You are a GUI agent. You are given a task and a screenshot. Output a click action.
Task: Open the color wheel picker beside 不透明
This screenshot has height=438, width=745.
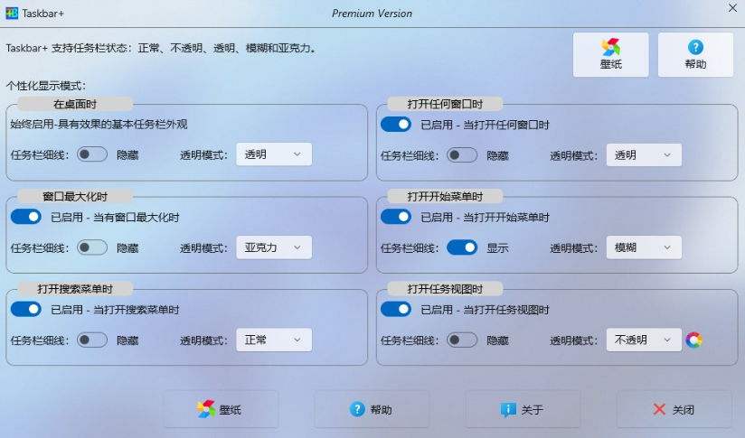click(x=693, y=340)
